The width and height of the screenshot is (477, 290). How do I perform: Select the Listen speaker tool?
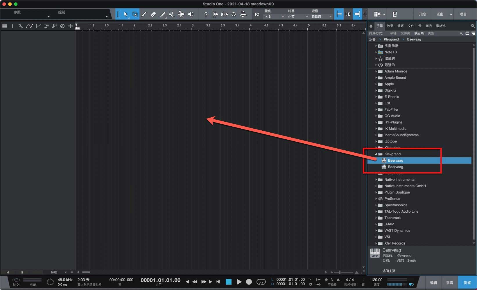191,14
